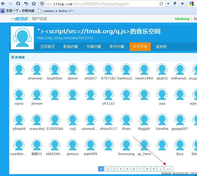The width and height of the screenshot is (197, 176).
Task: Go to page 5 of friends
Action: pyautogui.click(x=127, y=169)
